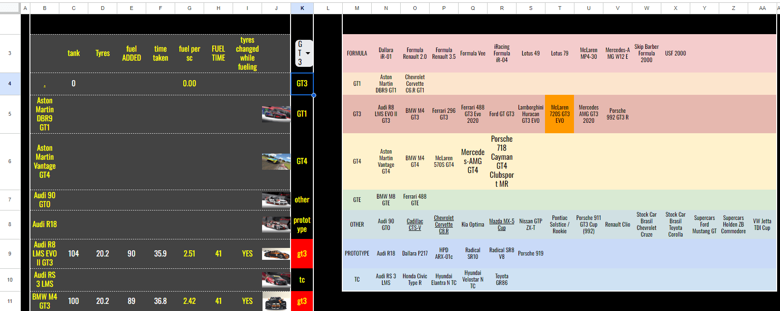Click the Porsche 718 Cayman GT4 Clubsport MR cell

click(502, 161)
